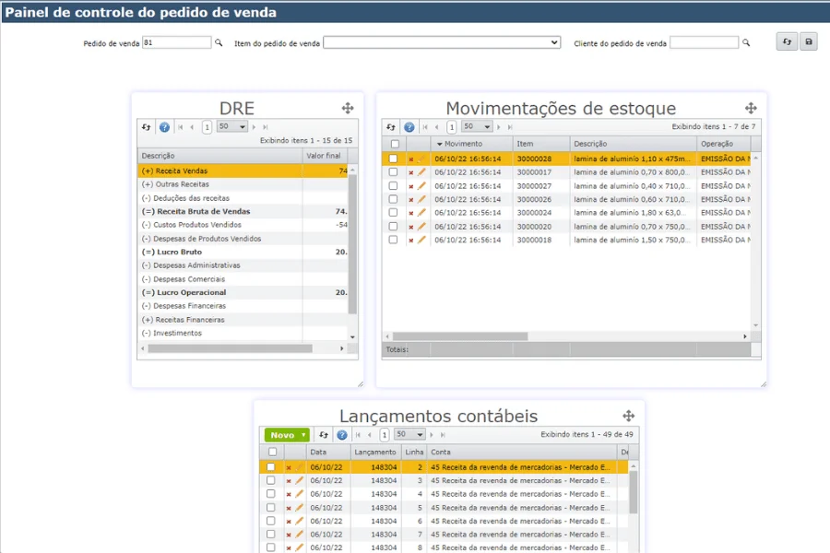Toggle select-all checkbox in Movimentações de estoque
Viewport: 830px width, 553px height.
(395, 144)
